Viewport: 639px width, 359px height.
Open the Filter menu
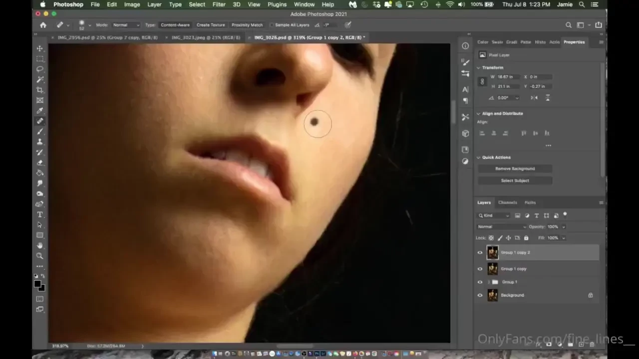[219, 4]
